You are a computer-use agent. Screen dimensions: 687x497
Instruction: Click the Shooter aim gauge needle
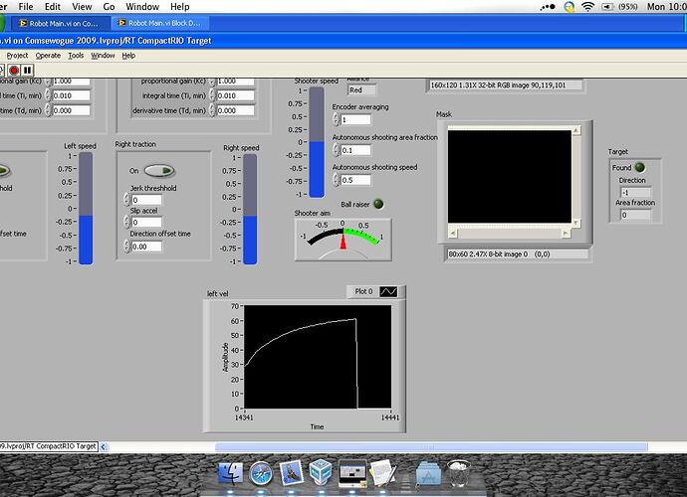[343, 241]
